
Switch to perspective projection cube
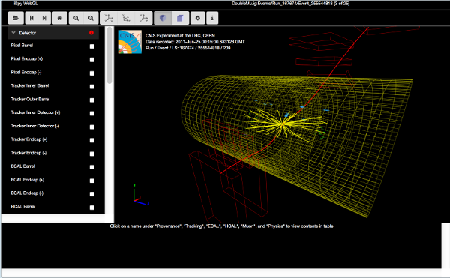pos(163,18)
